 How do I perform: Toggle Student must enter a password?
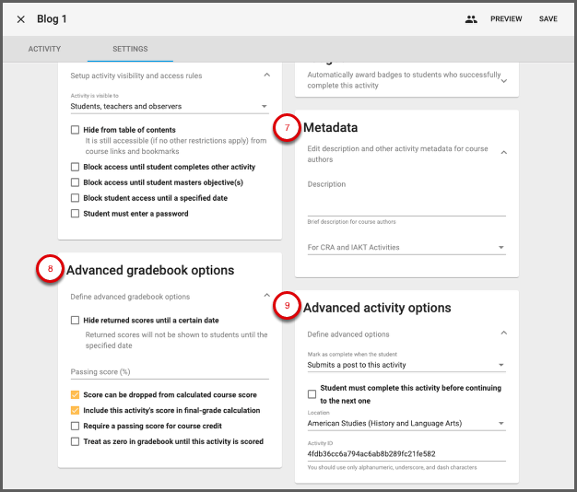(75, 214)
